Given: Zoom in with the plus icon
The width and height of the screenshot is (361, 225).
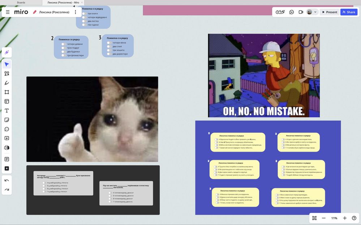Looking at the screenshot, I should 345,218.
